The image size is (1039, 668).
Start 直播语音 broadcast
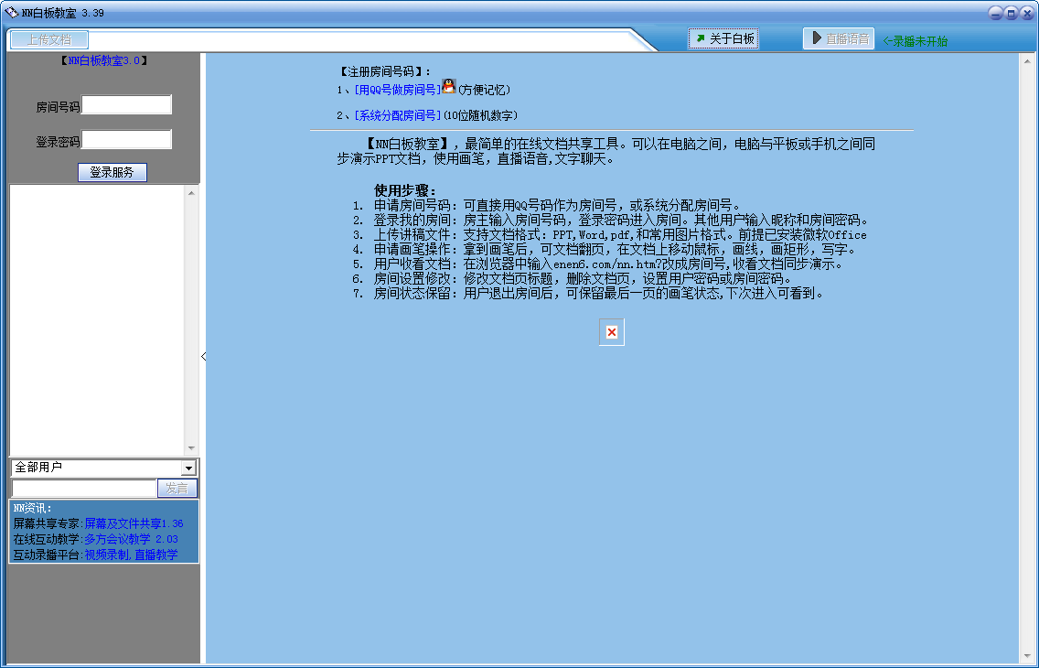pyautogui.click(x=839, y=38)
